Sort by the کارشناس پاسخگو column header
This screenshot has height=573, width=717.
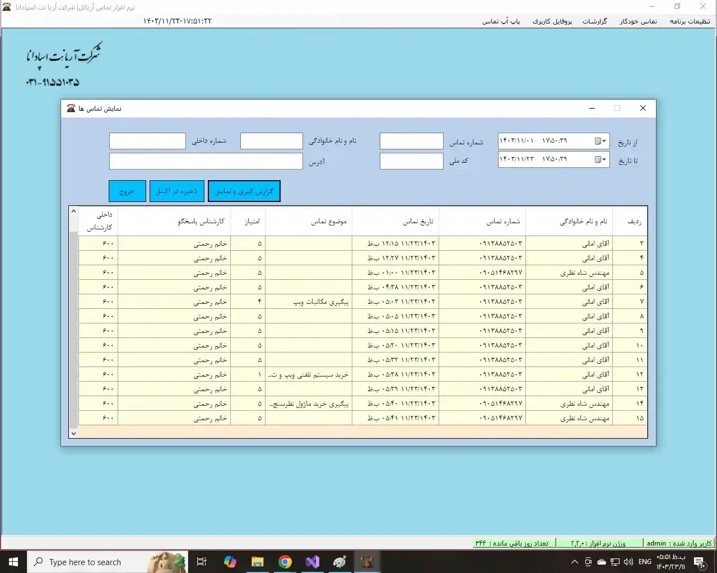pos(174,222)
